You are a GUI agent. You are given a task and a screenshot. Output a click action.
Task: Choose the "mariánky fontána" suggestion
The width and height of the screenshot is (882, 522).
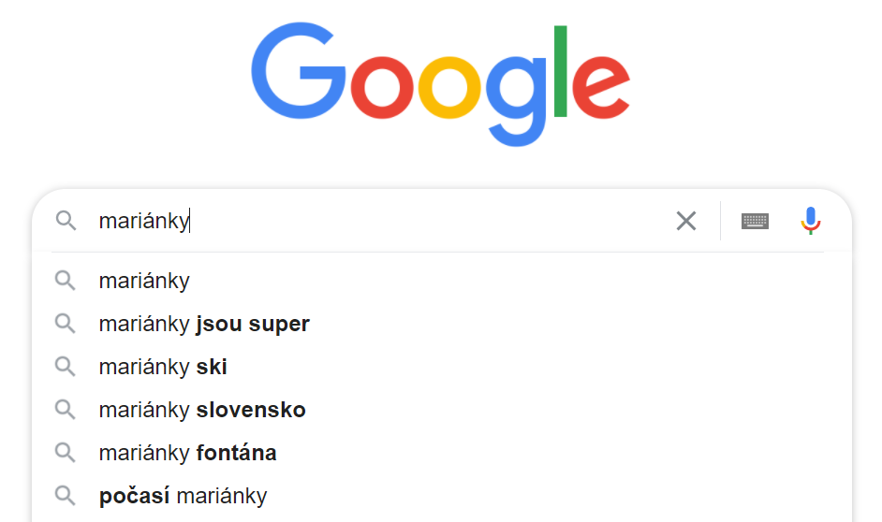click(x=442, y=453)
